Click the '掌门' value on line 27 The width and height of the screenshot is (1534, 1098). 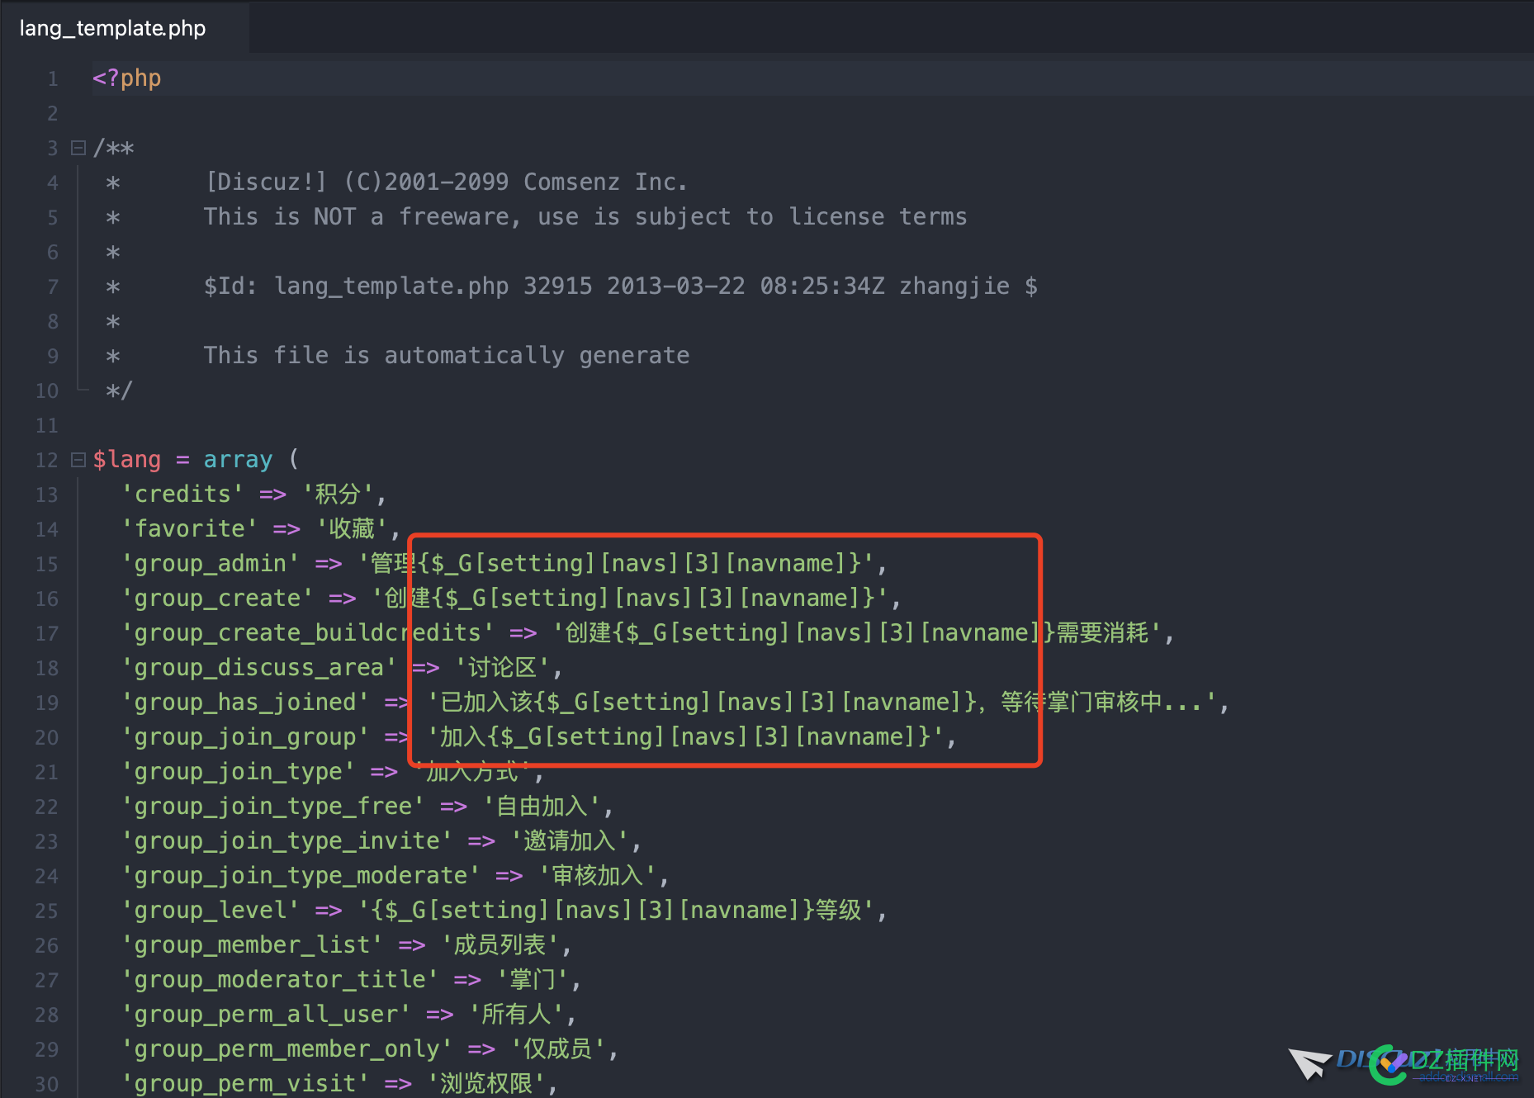(x=533, y=979)
